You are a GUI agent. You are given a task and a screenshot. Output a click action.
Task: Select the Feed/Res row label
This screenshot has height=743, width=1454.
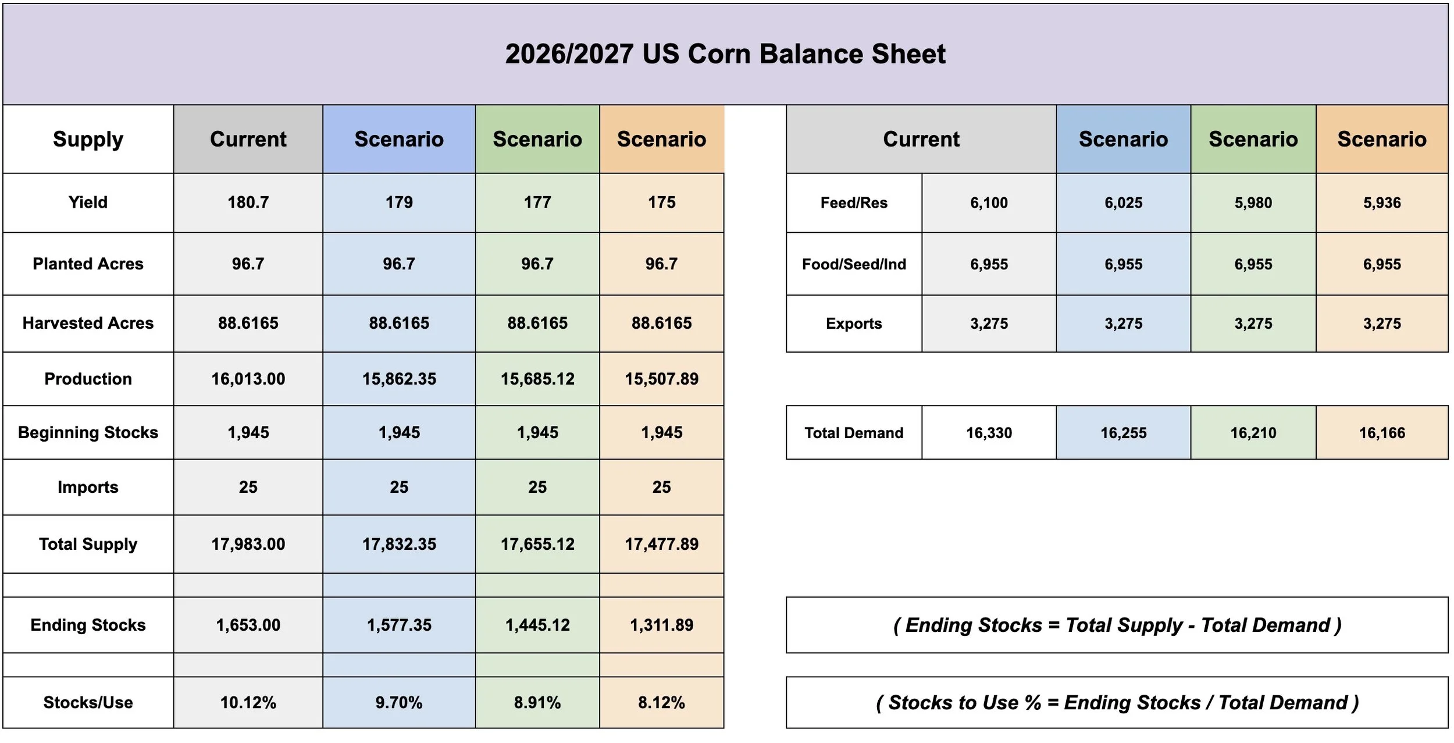point(854,203)
